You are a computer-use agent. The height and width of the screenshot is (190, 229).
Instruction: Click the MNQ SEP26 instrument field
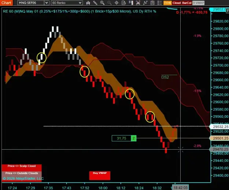(31, 3)
